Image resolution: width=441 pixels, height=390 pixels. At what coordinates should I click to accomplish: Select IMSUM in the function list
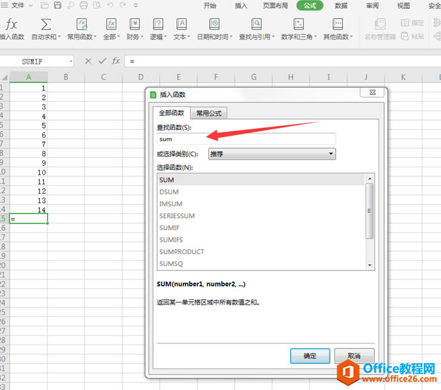click(x=261, y=204)
